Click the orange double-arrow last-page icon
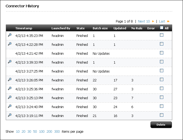The width and height of the screenshot is (183, 140). click(168, 21)
